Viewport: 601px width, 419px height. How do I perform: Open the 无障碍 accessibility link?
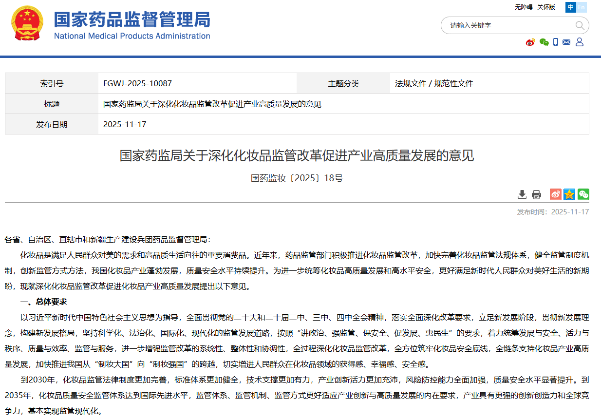pos(524,7)
